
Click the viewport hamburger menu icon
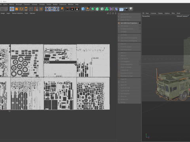(x=143, y=13)
